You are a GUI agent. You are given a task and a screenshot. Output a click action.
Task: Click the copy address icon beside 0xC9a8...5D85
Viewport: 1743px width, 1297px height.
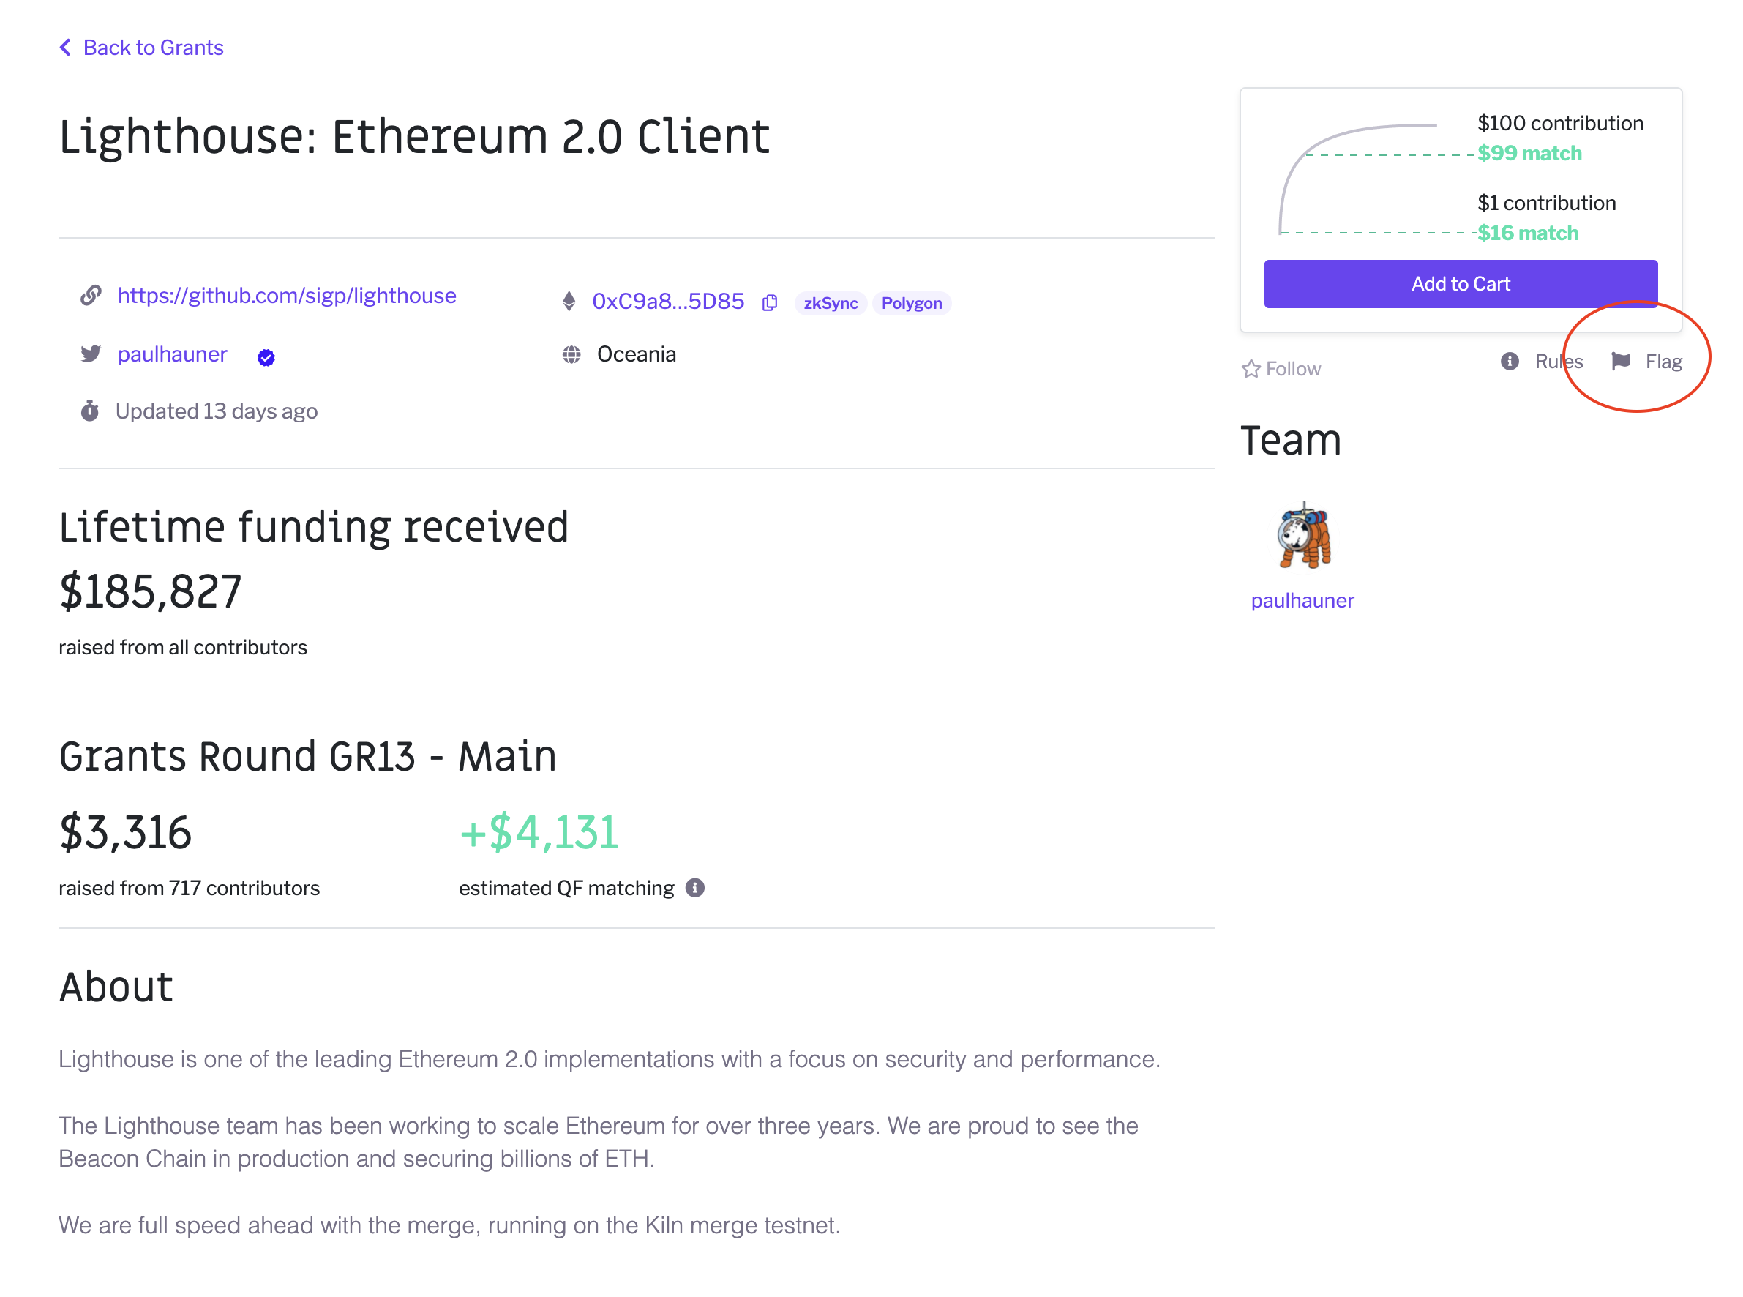[x=769, y=302]
